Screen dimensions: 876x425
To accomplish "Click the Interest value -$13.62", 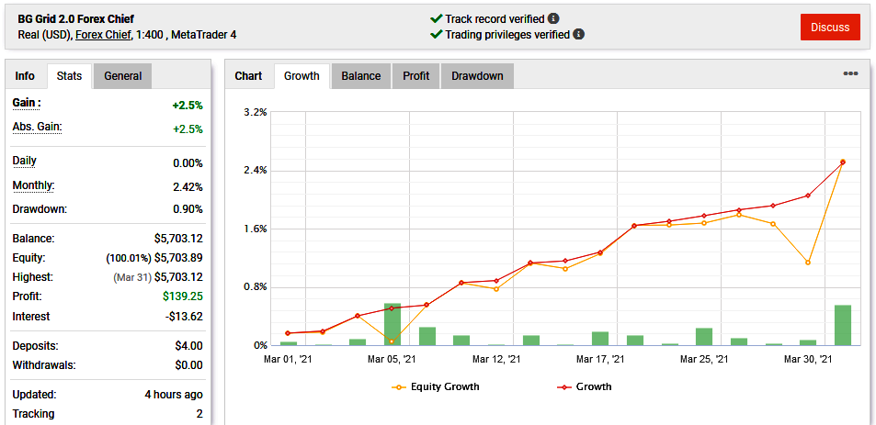I will point(184,317).
